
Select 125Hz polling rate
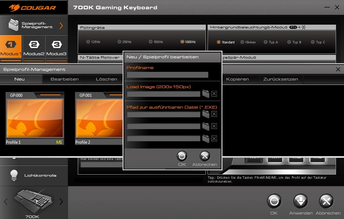coord(88,42)
